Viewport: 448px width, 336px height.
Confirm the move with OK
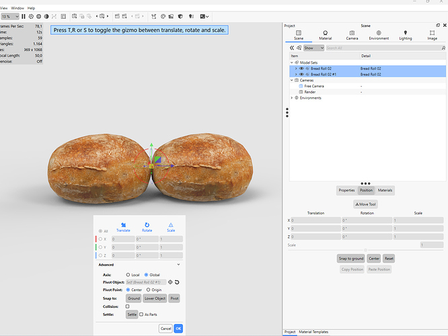point(178,329)
